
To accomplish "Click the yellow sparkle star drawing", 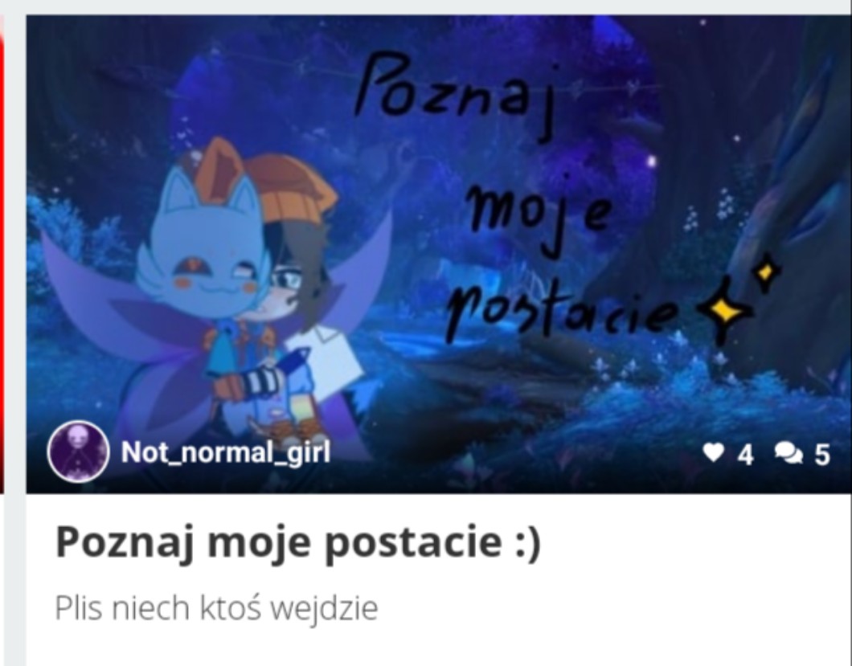I will coord(724,312).
